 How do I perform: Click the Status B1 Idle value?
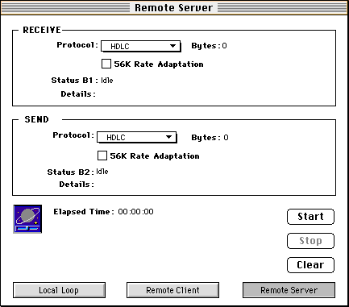[107, 81]
